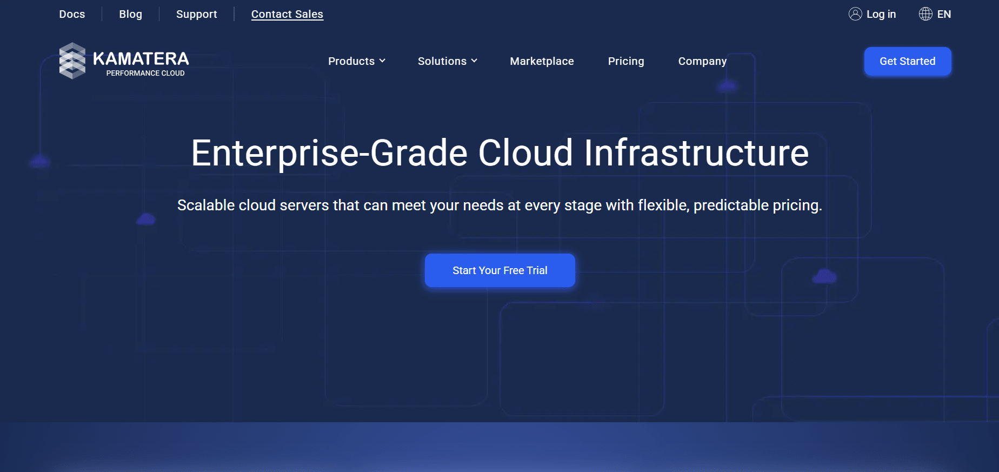Click the Kamatera stacked-cube logo icon
This screenshot has width=999, height=472.
pos(72,61)
